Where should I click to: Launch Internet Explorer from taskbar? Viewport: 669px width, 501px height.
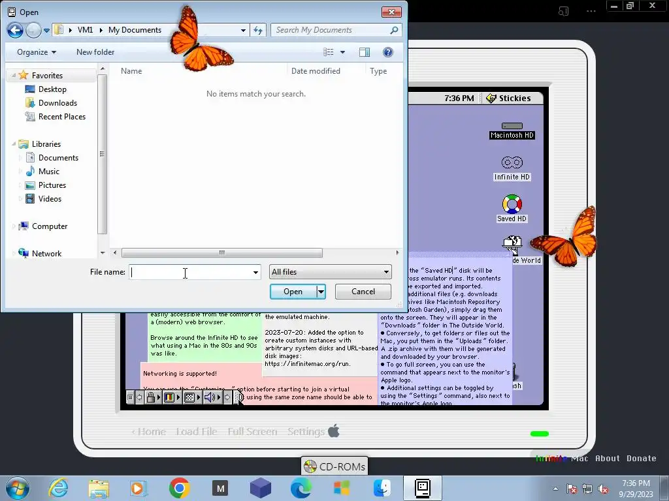point(58,488)
